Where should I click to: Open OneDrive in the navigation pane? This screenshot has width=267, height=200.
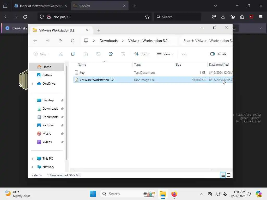tap(49, 84)
